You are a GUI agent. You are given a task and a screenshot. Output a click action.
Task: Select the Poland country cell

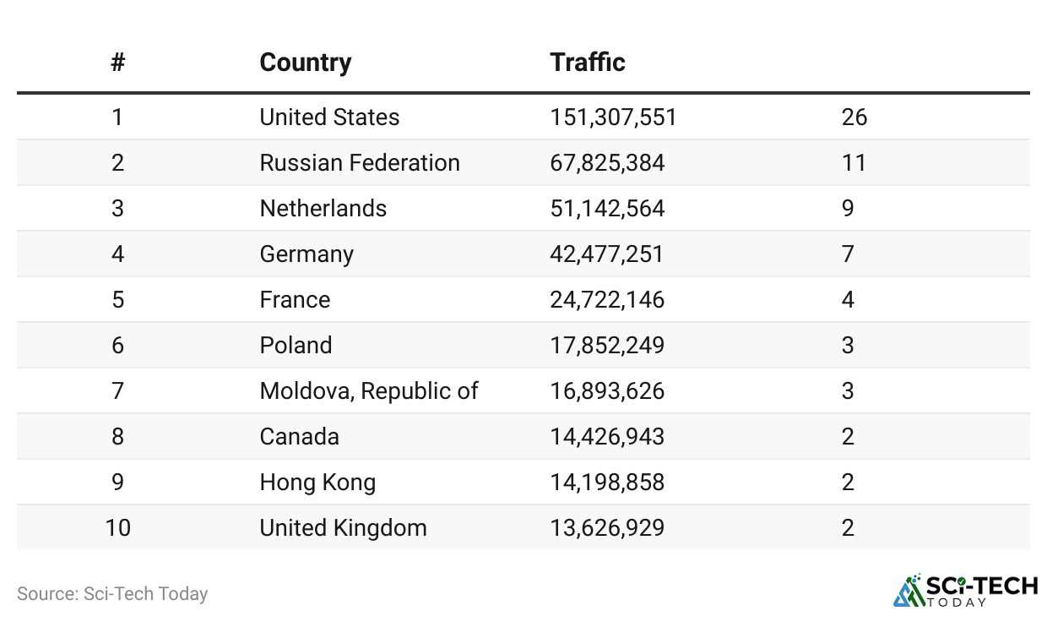click(296, 346)
